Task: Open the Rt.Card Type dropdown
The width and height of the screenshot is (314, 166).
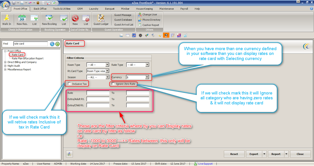Action: pyautogui.click(x=107, y=71)
